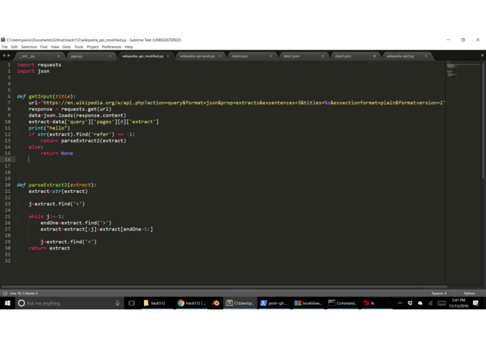The width and height of the screenshot is (486, 345).
Task: Switch to the __init__.py tab
Action: pyautogui.click(x=38, y=57)
